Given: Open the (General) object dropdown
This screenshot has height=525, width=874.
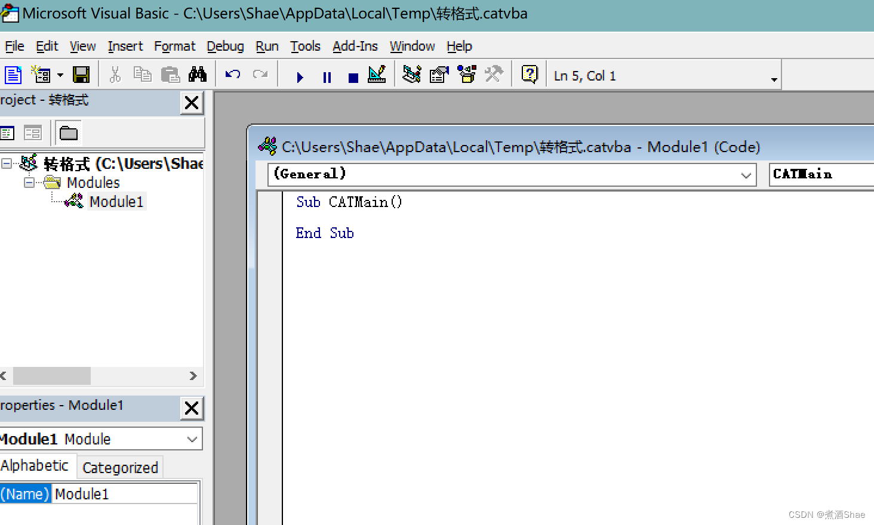Looking at the screenshot, I should click(x=746, y=175).
